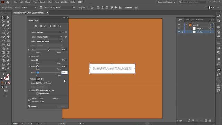The height and width of the screenshot is (125, 222).
Task: Delete selection with Layers trash icon
Action: (210, 120)
